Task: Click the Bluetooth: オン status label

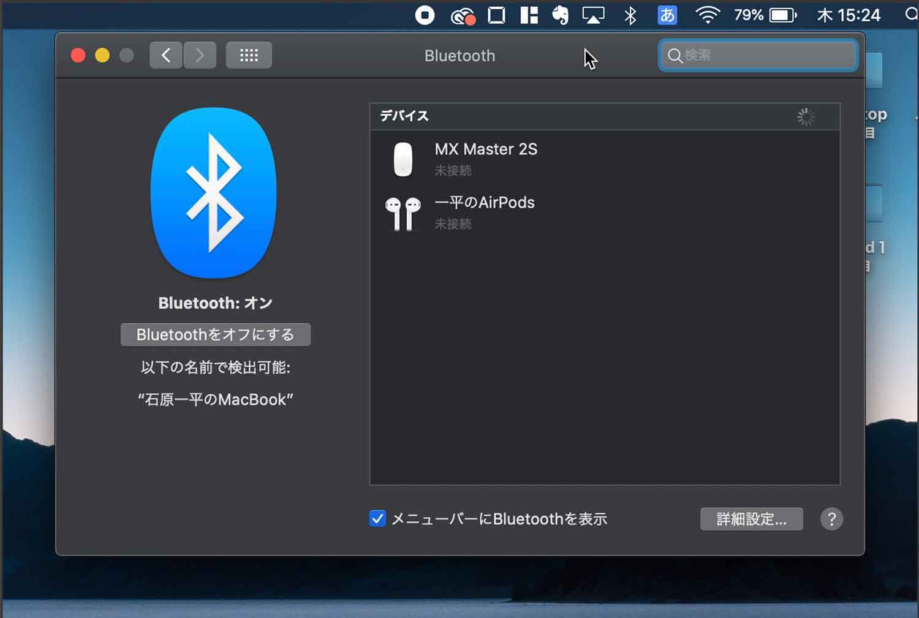Action: (216, 303)
